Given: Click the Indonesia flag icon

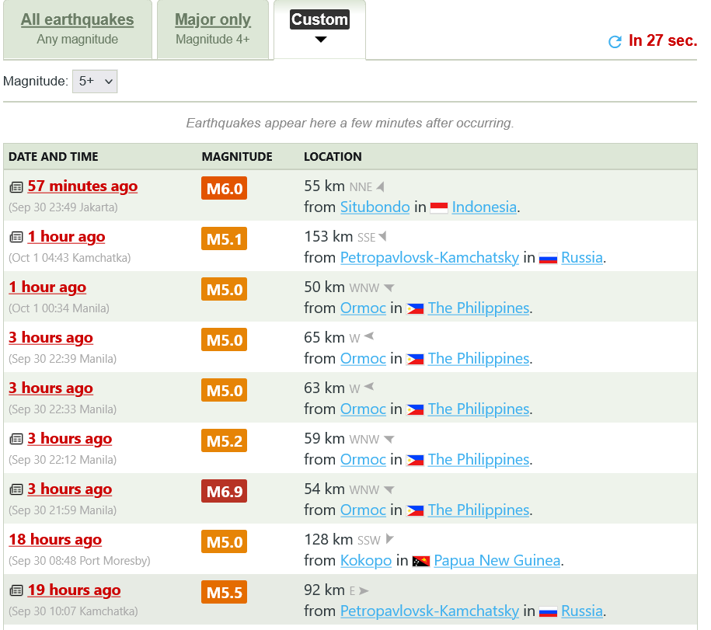Looking at the screenshot, I should click(439, 207).
